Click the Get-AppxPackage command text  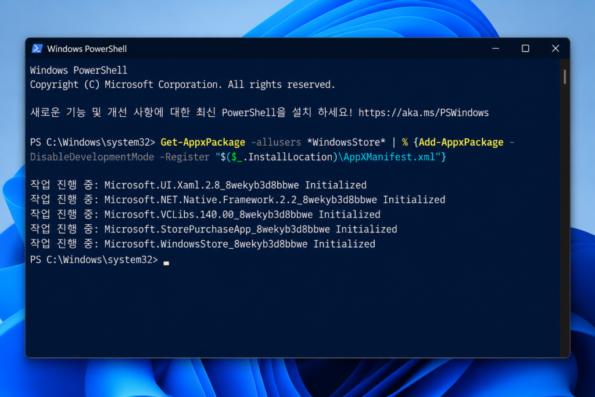pyautogui.click(x=203, y=142)
